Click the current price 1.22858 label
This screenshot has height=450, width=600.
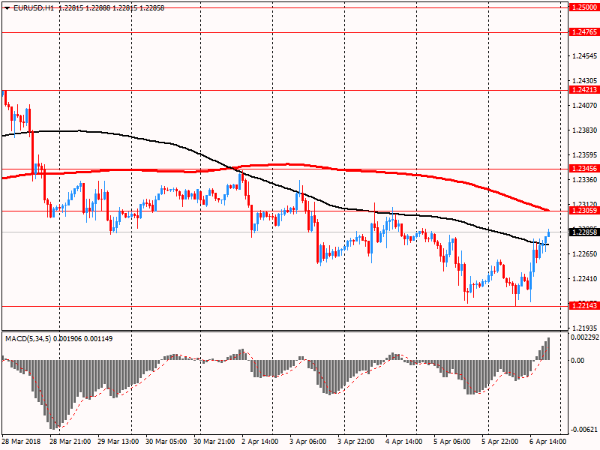[x=584, y=232]
